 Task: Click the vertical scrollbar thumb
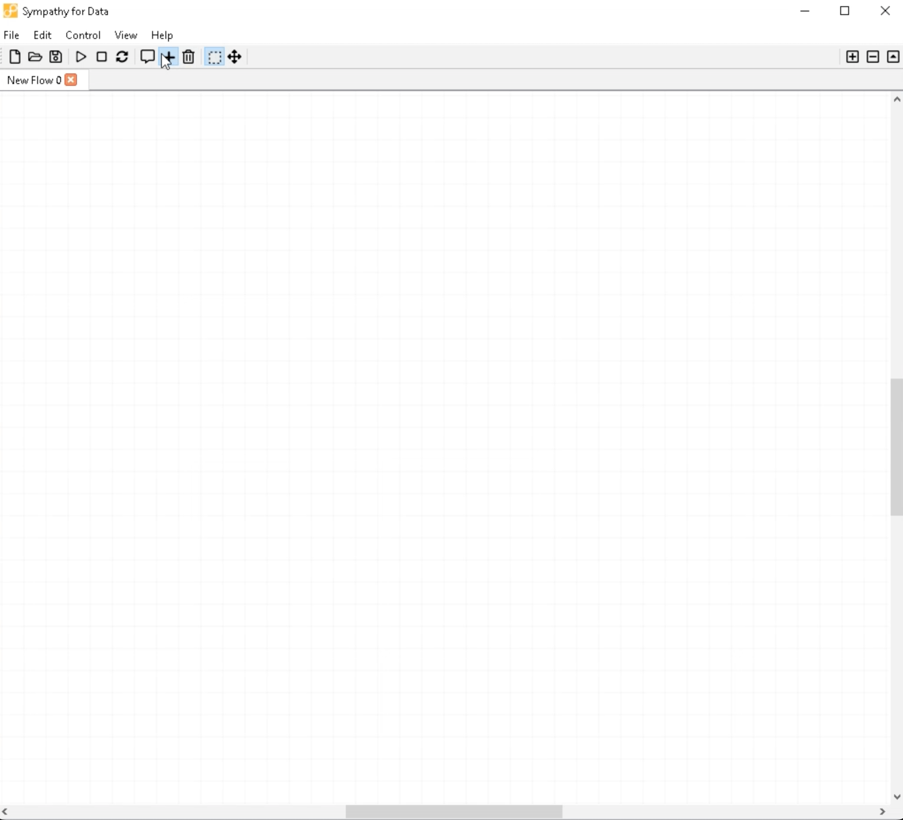tap(897, 447)
